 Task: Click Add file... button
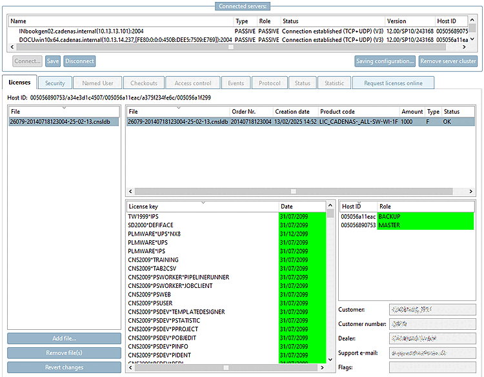(64, 338)
